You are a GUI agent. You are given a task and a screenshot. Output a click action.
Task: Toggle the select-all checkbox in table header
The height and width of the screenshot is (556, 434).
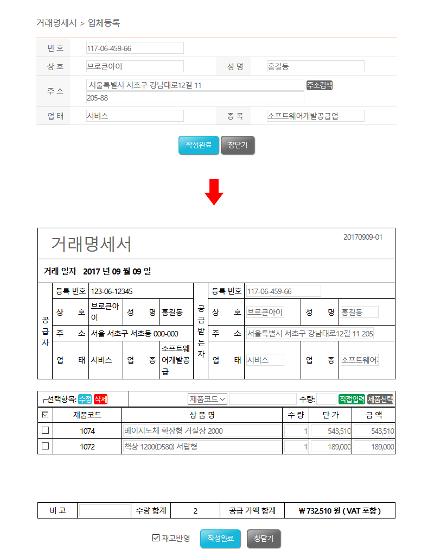(45, 415)
